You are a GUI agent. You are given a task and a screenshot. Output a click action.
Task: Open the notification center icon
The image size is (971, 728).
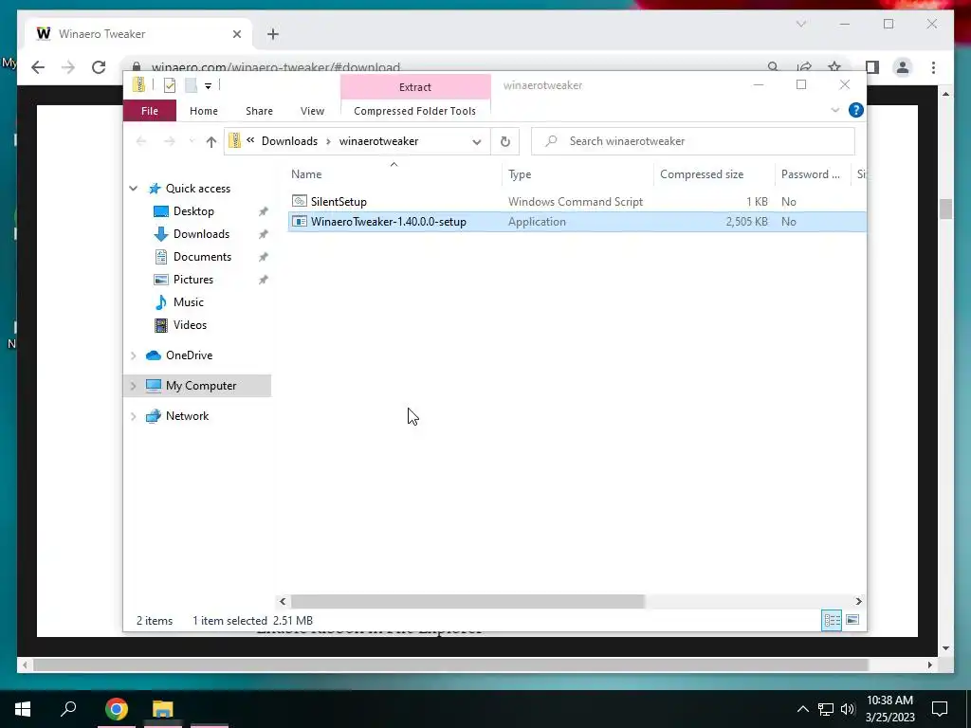pyautogui.click(x=940, y=709)
